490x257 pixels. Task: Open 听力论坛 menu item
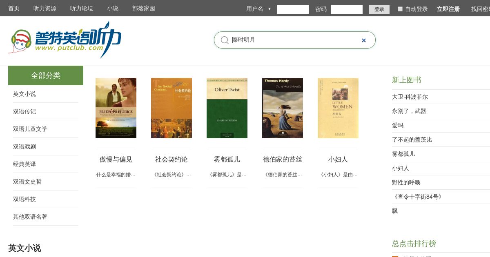[82, 8]
